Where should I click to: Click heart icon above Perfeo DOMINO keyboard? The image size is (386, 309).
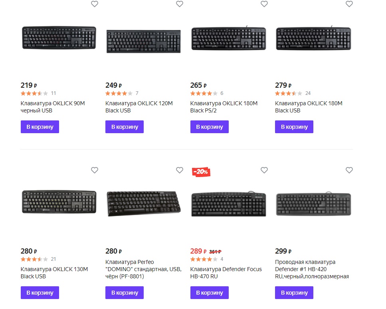[180, 170]
